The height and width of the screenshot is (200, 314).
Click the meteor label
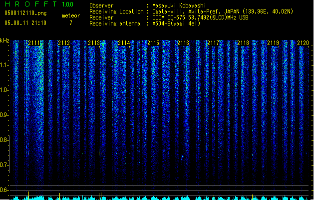71,15
